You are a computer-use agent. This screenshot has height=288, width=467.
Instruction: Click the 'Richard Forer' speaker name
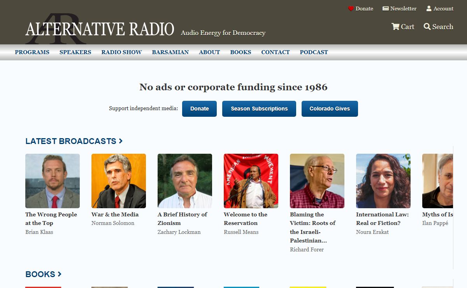(x=307, y=249)
